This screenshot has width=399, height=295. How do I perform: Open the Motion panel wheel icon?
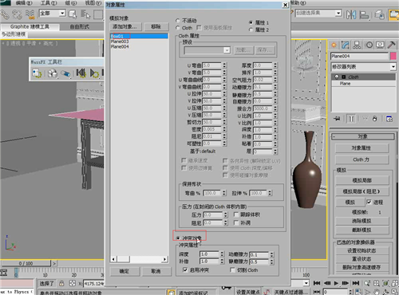369,45
